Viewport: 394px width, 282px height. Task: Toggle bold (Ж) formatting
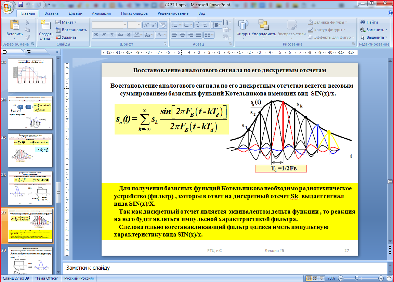[96, 35]
